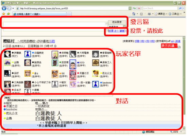Screen dimensions: 187x136
Task: Click 月圓之日's red-bordered avatar
Action: click(73, 75)
